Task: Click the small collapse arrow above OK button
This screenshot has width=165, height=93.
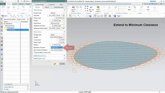Action: click(x=49, y=61)
